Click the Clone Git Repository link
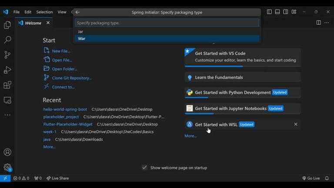Screen dimensions: 334x188 (x=72, y=78)
